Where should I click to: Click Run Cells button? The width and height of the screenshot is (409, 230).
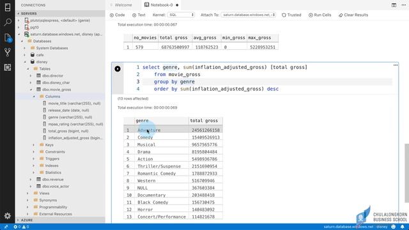click(320, 15)
